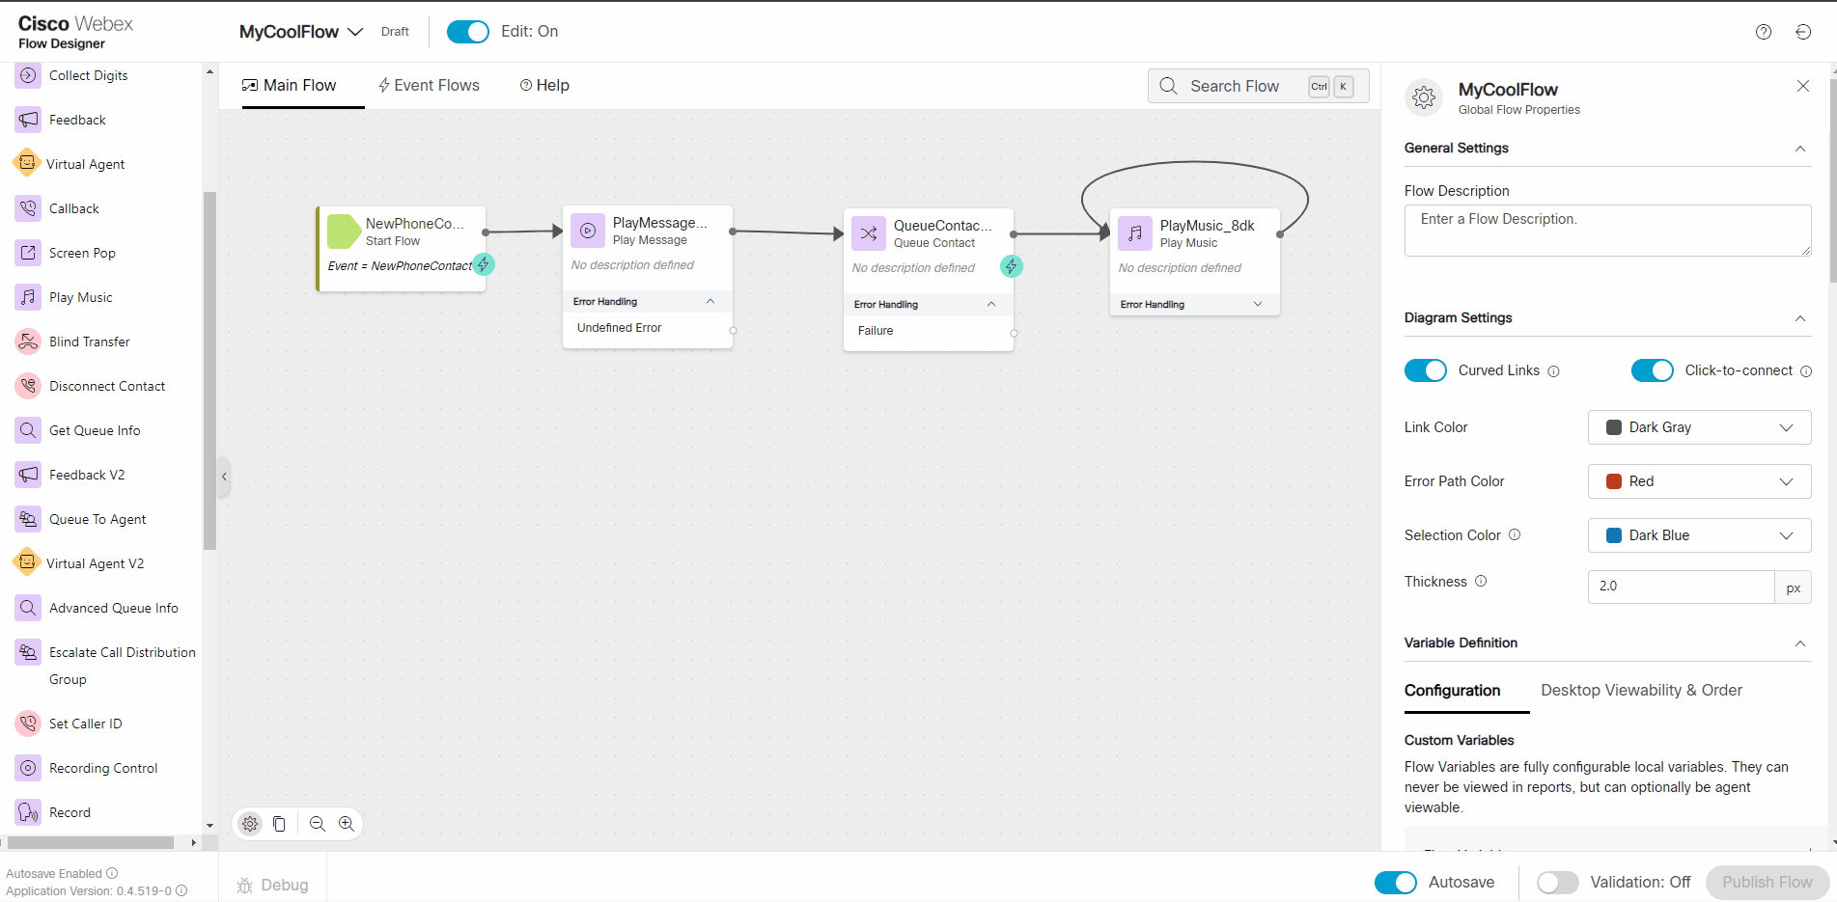Click the Flow Description text field
This screenshot has height=902, width=1837.
tap(1606, 231)
